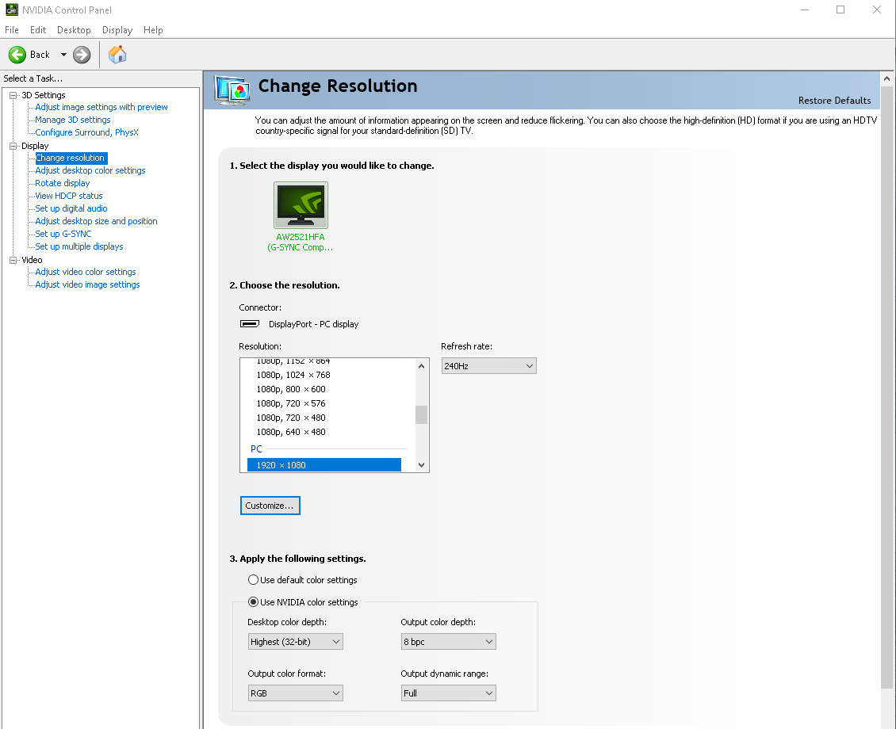Open Adjust video color settings
Screen dimensions: 896x729
click(85, 273)
